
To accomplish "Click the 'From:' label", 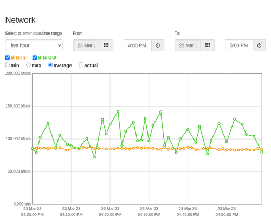I will pyautogui.click(x=78, y=34).
